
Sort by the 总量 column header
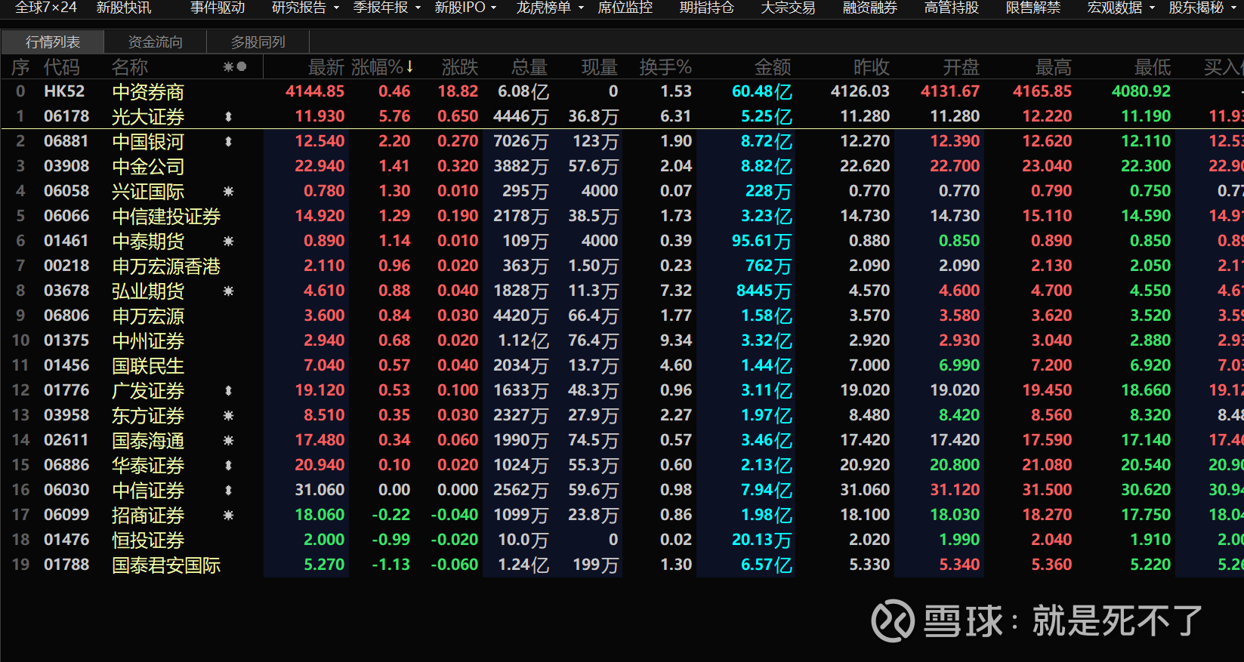click(529, 67)
